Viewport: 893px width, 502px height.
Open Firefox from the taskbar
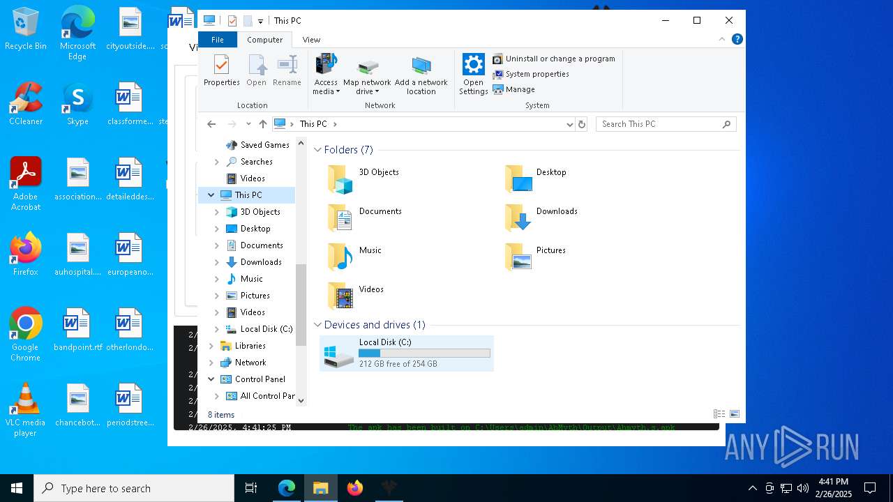click(355, 488)
